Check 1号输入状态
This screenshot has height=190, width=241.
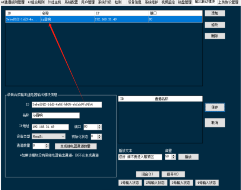pyautogui.click(x=130, y=183)
